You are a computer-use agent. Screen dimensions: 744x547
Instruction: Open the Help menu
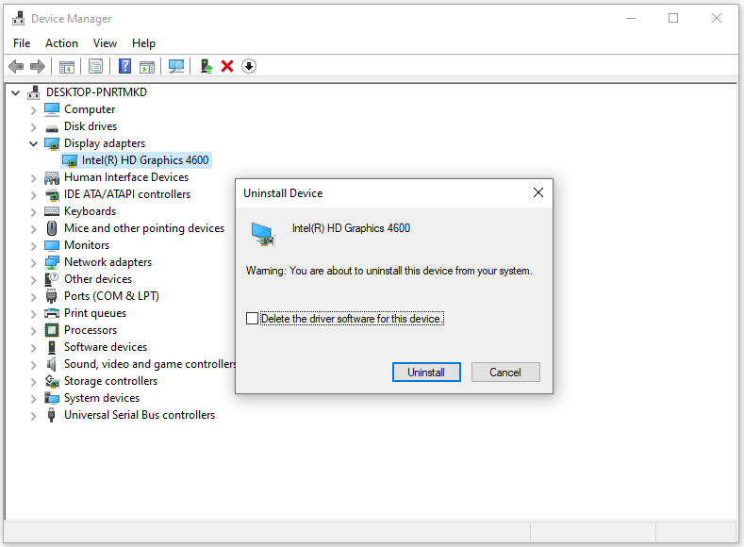click(143, 43)
